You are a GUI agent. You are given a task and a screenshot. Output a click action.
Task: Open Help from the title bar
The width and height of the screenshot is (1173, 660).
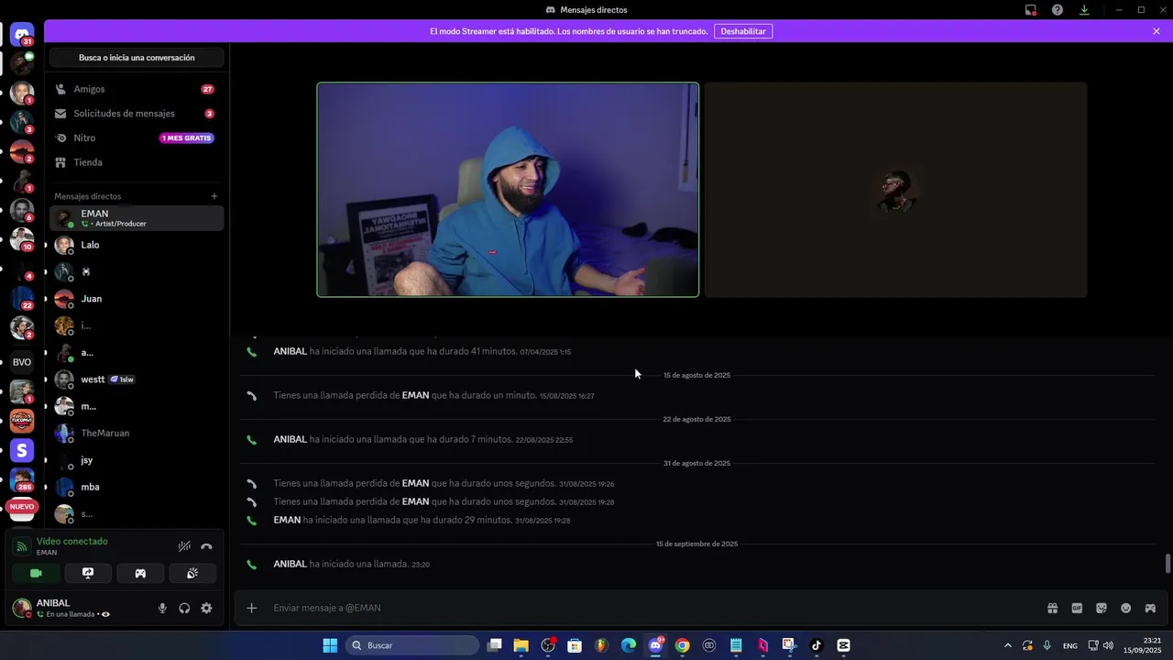point(1058,10)
